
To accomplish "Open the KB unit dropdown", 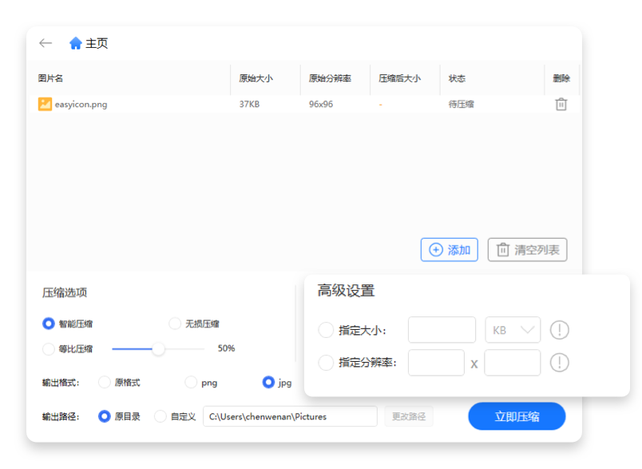I will pyautogui.click(x=512, y=329).
